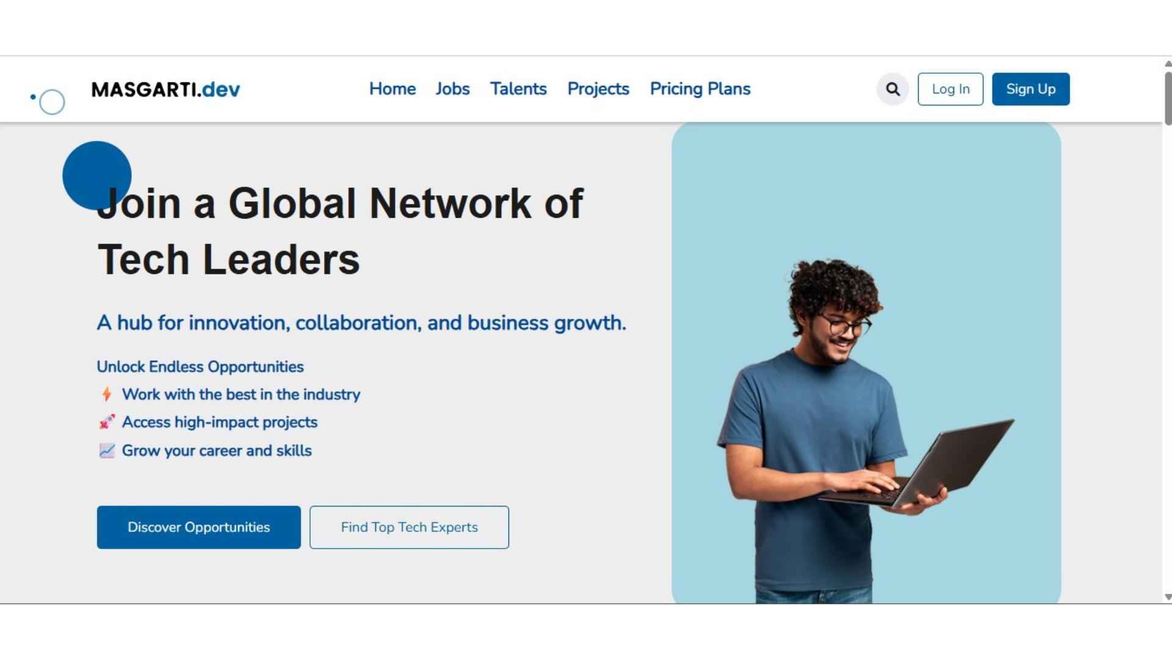Select Find Top Tech Experts button

[409, 527]
